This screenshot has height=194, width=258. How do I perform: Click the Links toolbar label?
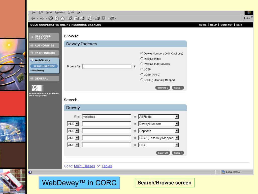(247, 18)
